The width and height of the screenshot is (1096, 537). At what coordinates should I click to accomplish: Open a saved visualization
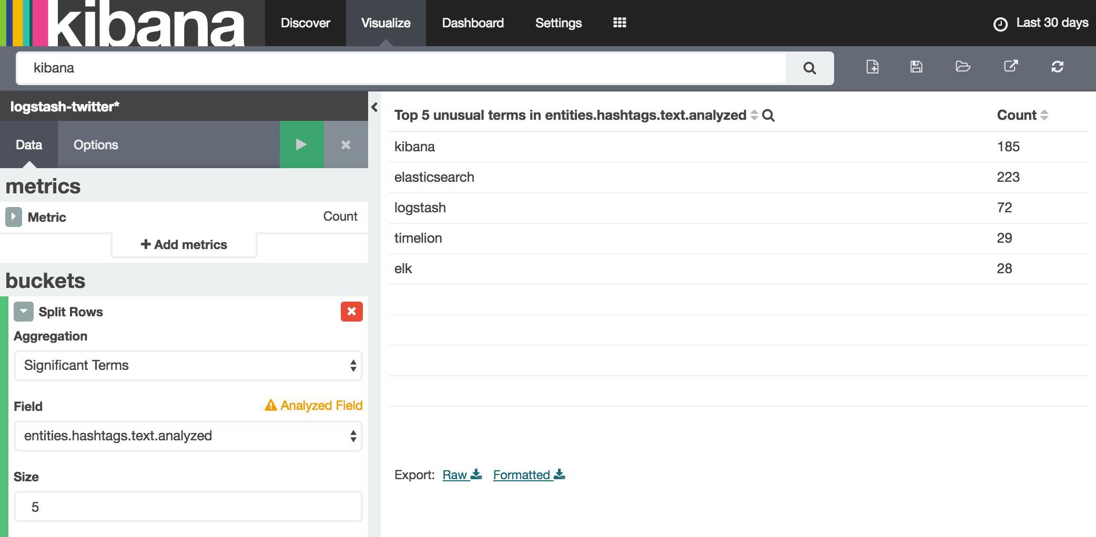click(962, 67)
